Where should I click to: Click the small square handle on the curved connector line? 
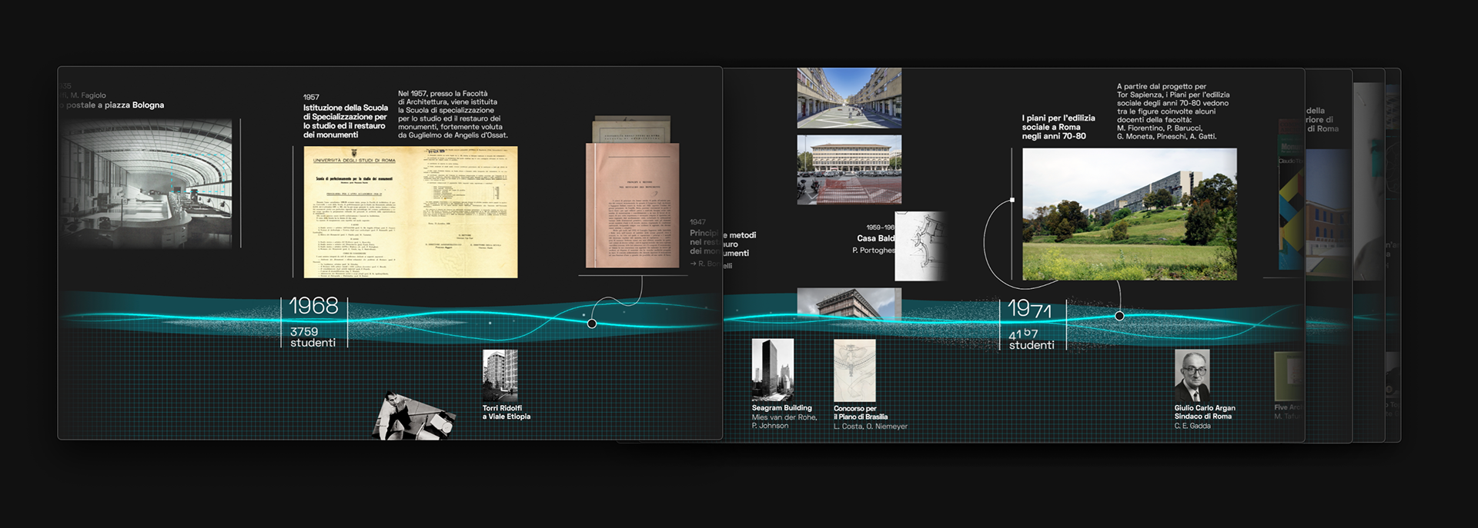[x=1012, y=200]
